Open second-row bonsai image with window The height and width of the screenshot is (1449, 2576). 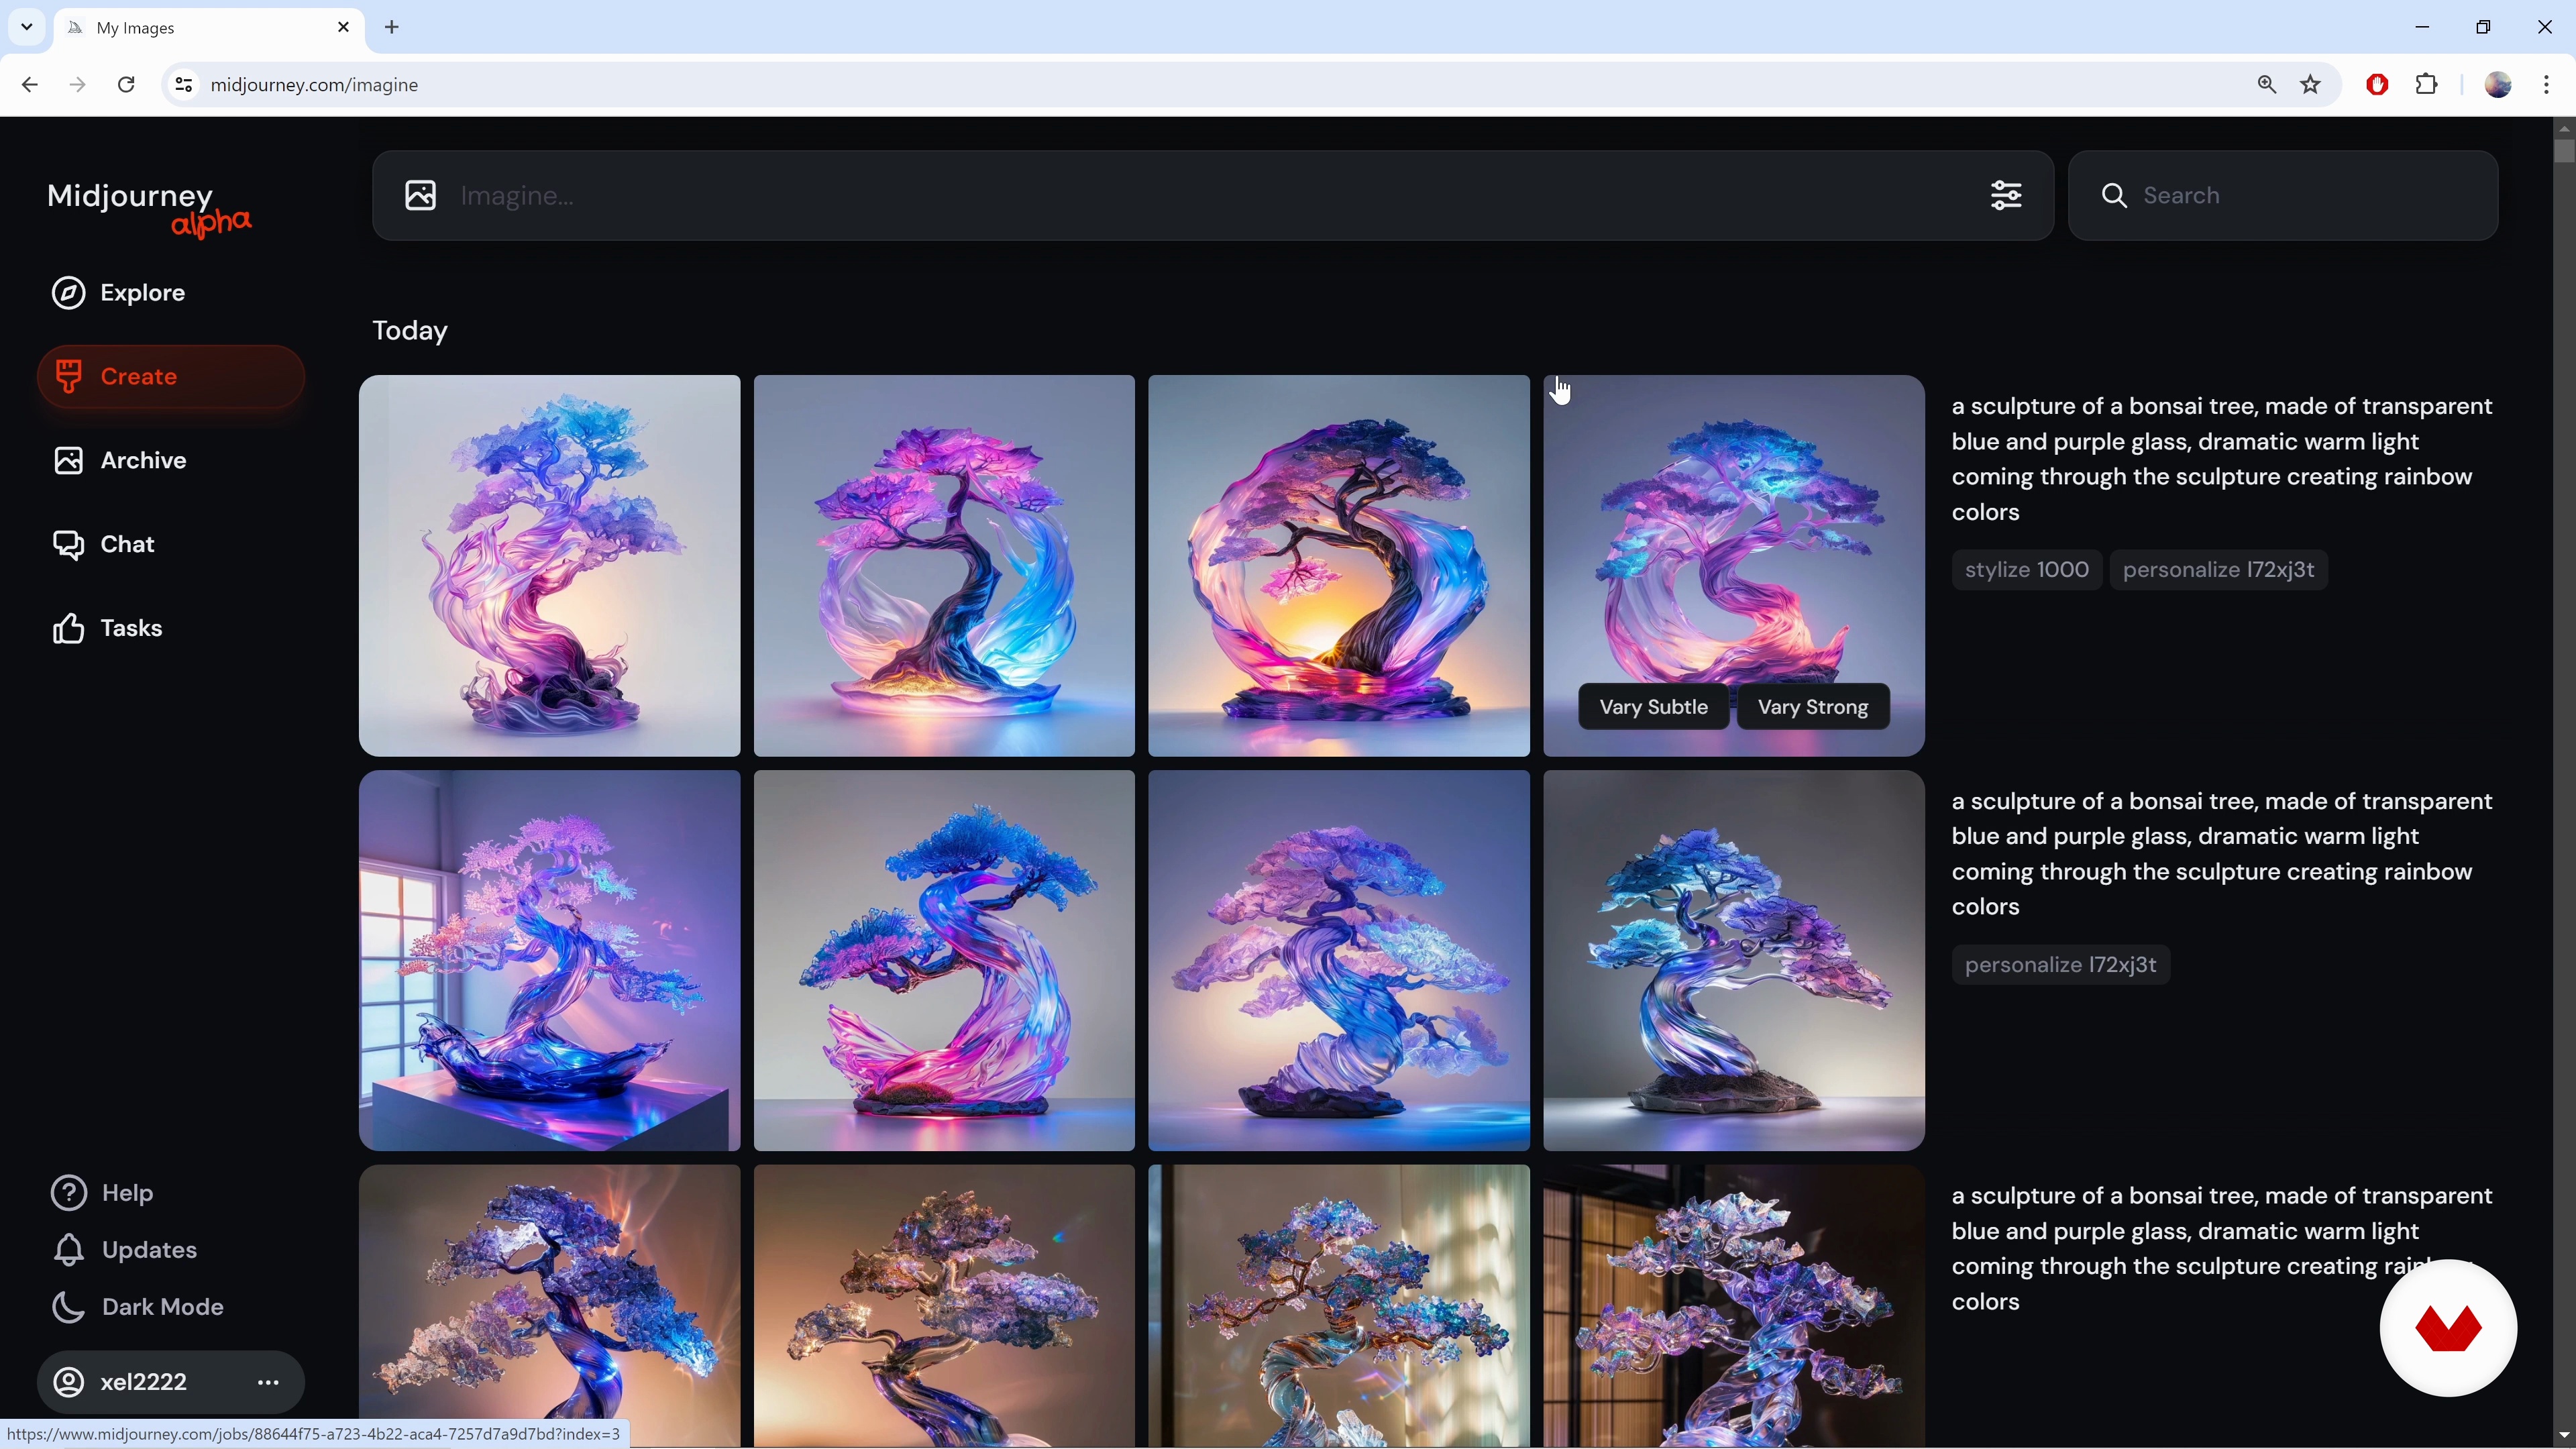tap(549, 961)
